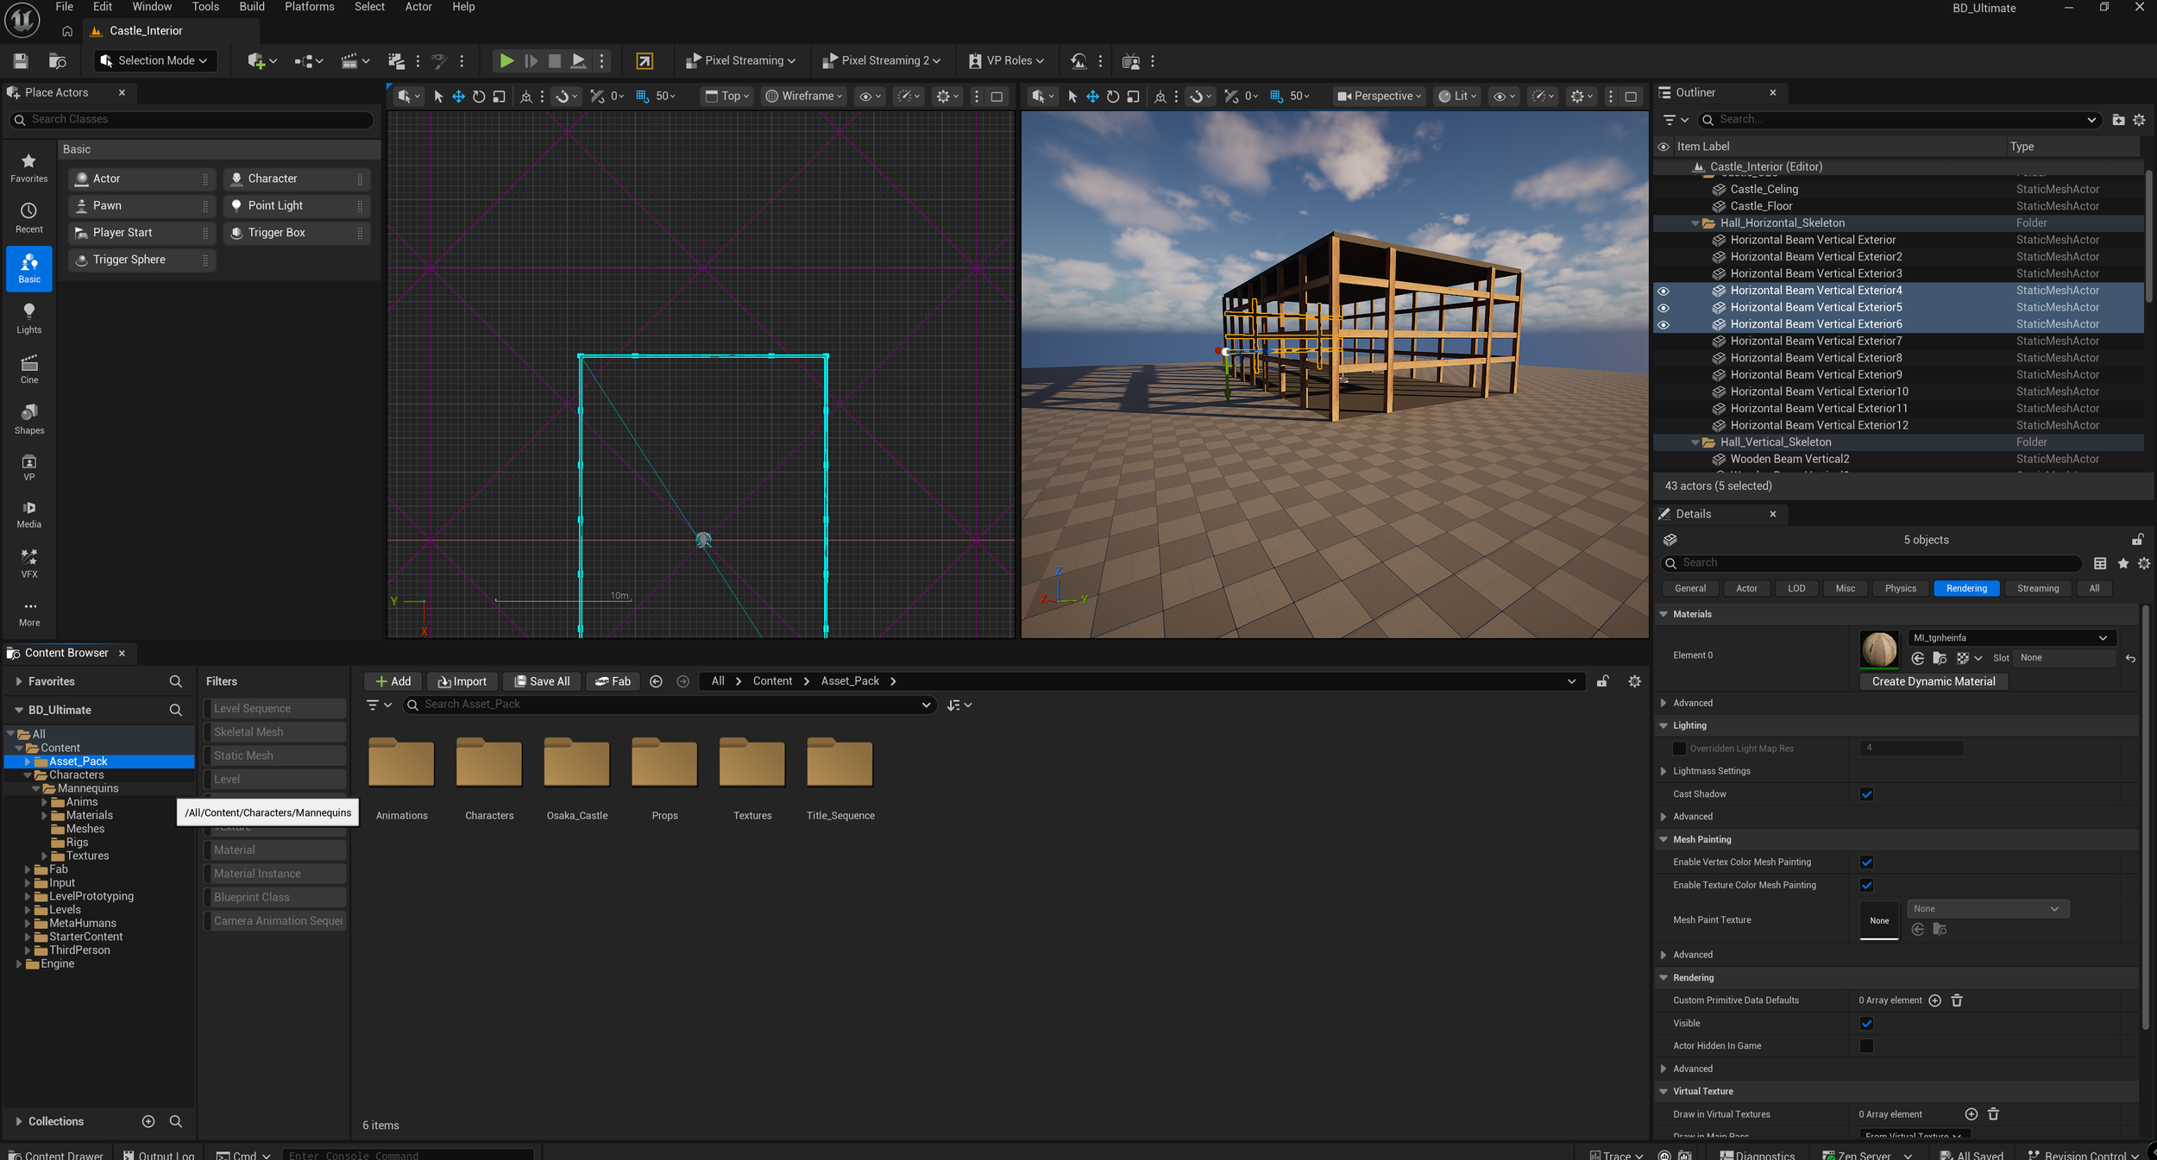Click the MI_tgnheinfa material thumbnail
Image resolution: width=2157 pixels, height=1160 pixels.
(1878, 649)
